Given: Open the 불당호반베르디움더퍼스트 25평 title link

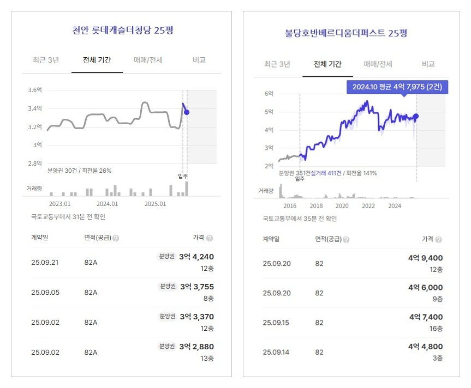Looking at the screenshot, I should [x=346, y=33].
